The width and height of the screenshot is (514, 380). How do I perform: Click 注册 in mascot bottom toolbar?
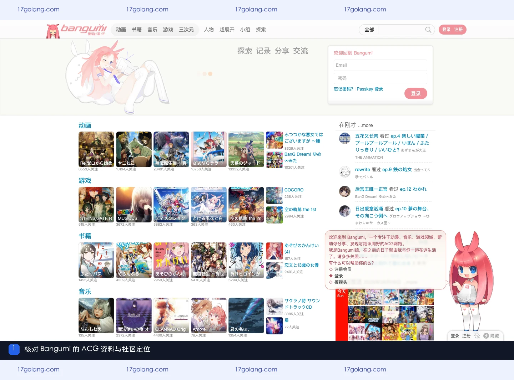pyautogui.click(x=466, y=336)
